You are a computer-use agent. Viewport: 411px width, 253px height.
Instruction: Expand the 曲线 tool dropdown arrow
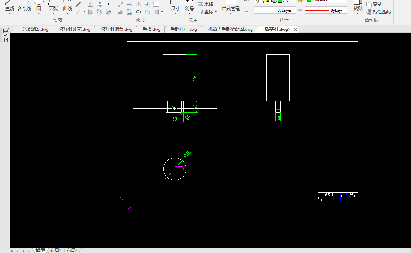68,14
